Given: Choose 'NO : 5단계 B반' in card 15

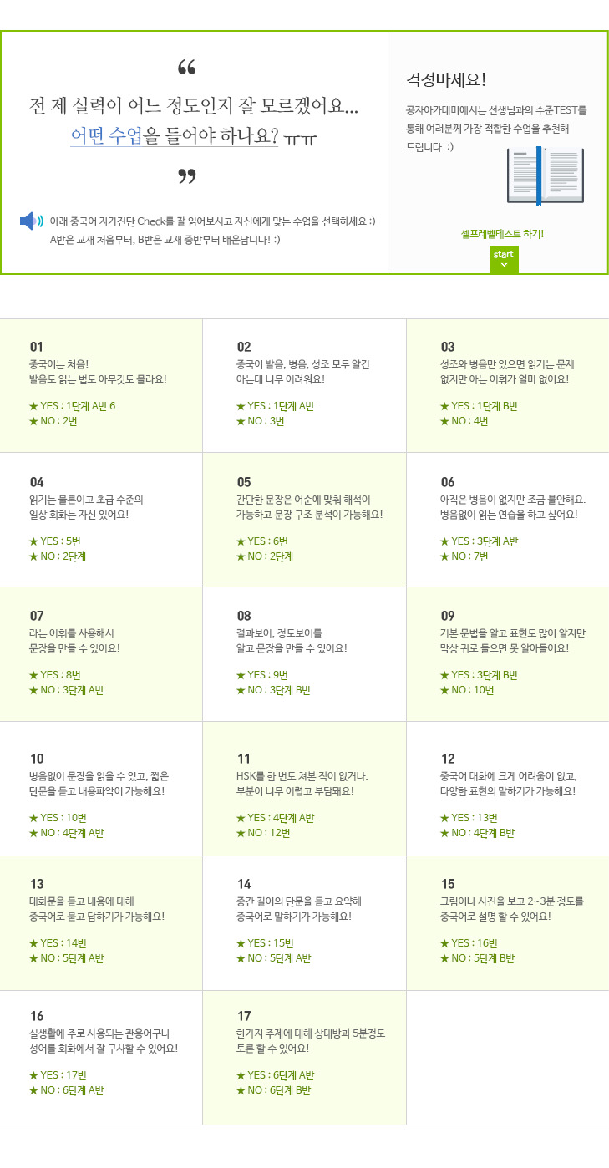Looking at the screenshot, I should [477, 958].
